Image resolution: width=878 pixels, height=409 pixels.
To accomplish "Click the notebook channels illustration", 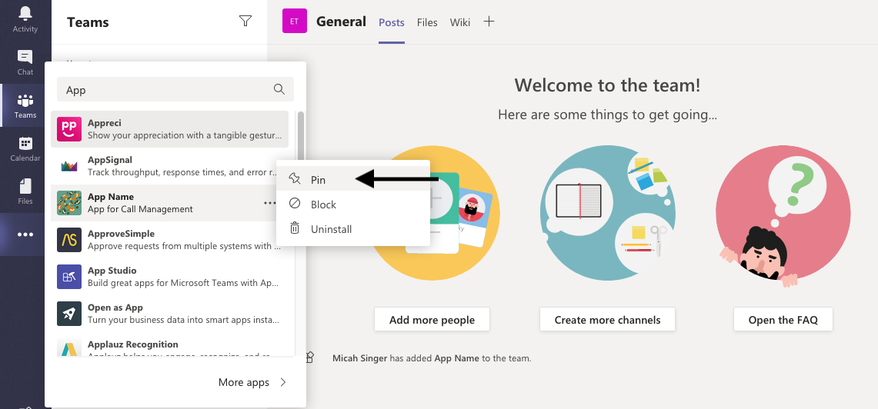I will pos(608,213).
